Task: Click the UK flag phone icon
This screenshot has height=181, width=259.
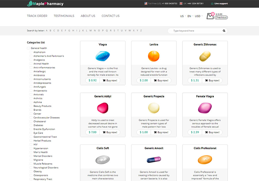Action: point(181,3)
